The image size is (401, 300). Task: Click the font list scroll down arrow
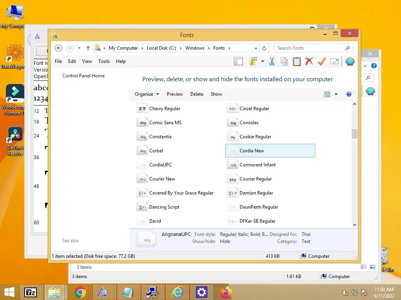pyautogui.click(x=354, y=225)
